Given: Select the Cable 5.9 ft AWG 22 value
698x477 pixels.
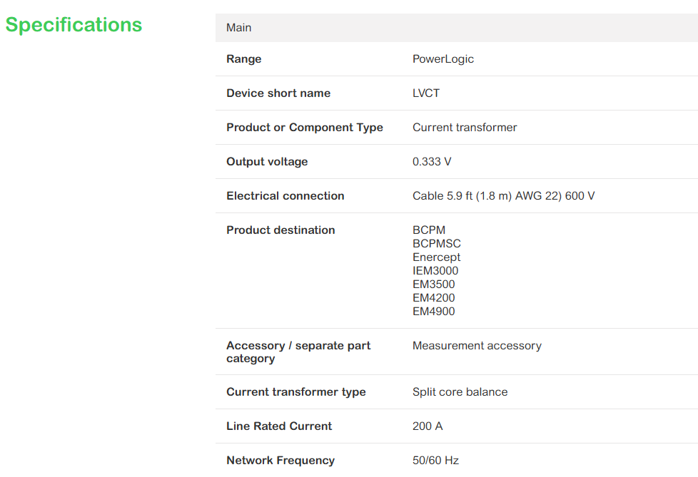Looking at the screenshot, I should tap(503, 196).
